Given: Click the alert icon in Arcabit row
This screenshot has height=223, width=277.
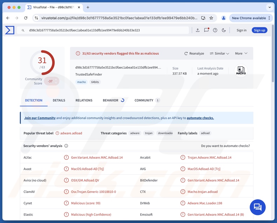Looking at the screenshot, I should click(183, 158).
